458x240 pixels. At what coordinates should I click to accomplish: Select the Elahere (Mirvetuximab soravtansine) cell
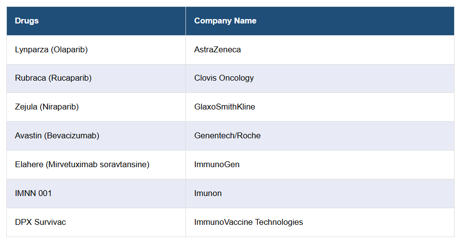(82, 164)
